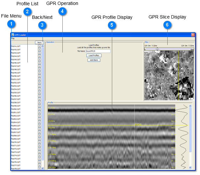
Task: Click the Add Blank button
Action: (94, 60)
